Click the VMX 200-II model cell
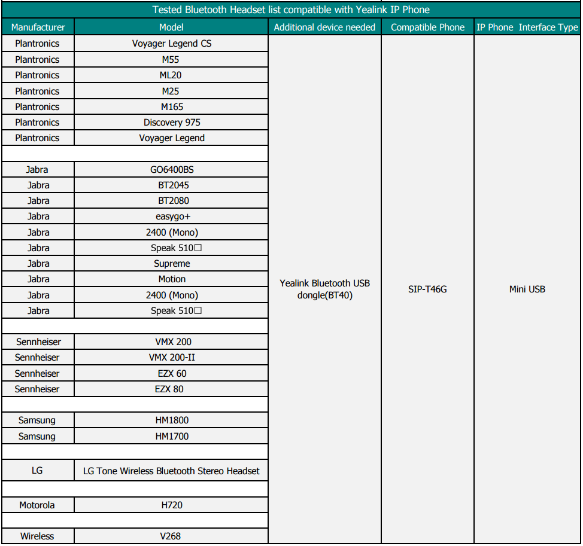Viewport: 583px width, 546px height. 171,357
